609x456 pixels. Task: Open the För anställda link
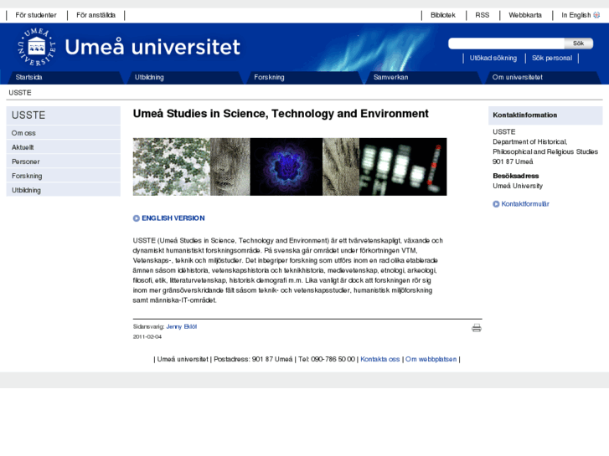click(x=96, y=15)
